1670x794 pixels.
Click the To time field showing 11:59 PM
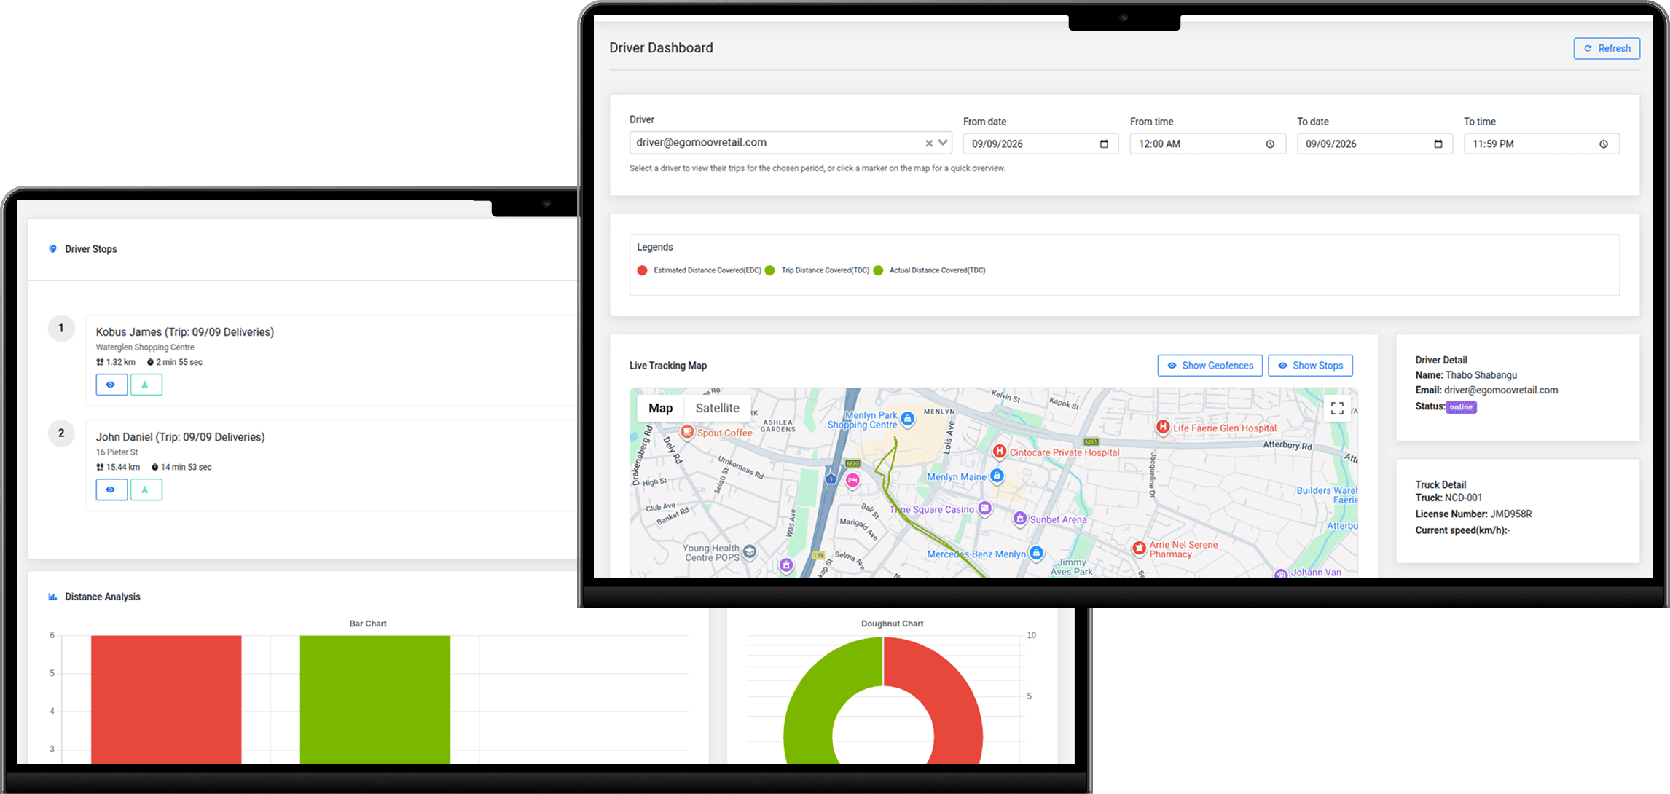[x=1542, y=144]
